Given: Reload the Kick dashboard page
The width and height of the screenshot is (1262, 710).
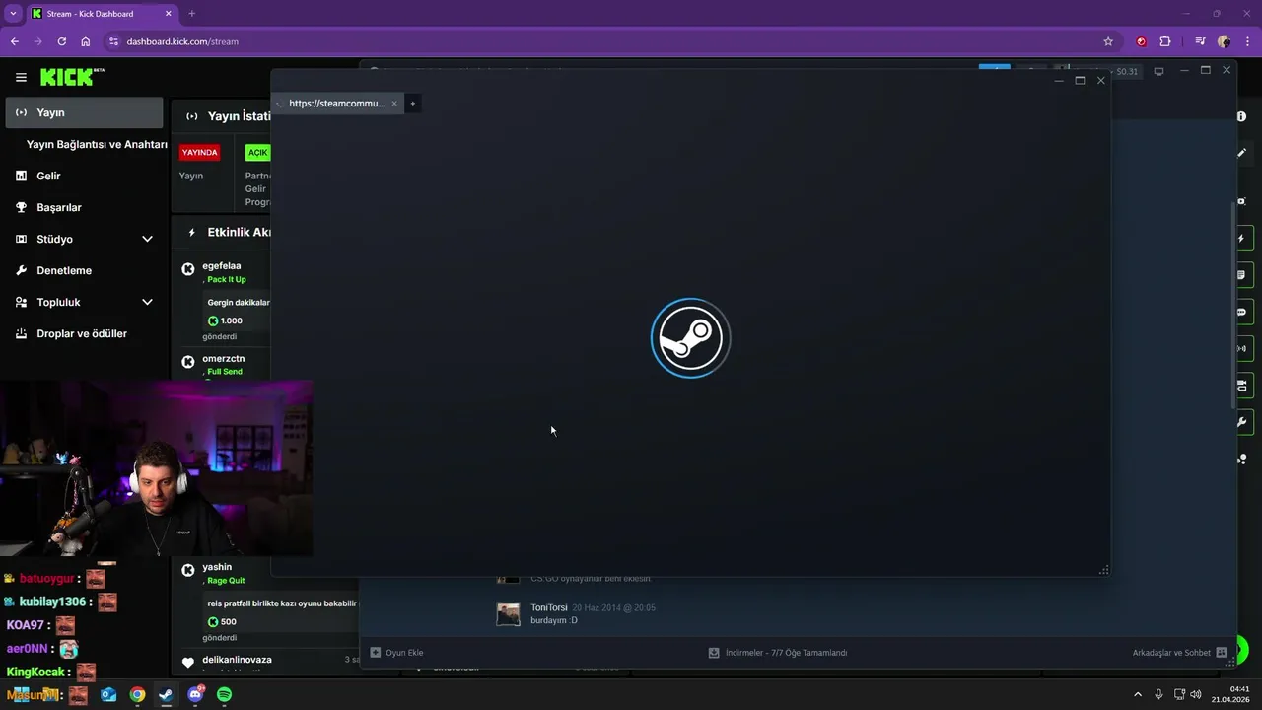Looking at the screenshot, I should click(x=61, y=41).
